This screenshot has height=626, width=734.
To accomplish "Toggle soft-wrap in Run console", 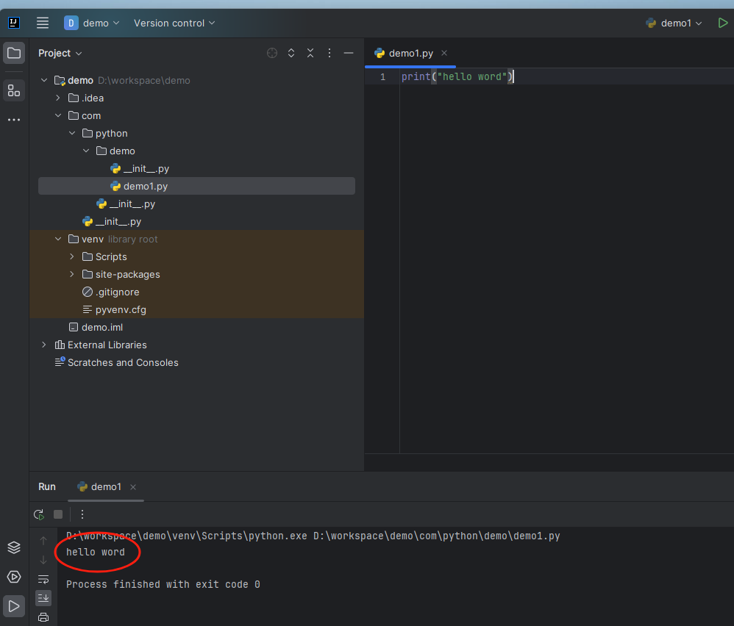I will coord(43,579).
